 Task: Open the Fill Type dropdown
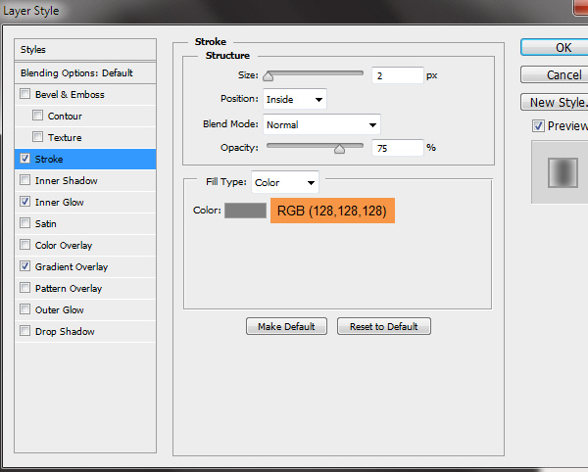coord(285,182)
